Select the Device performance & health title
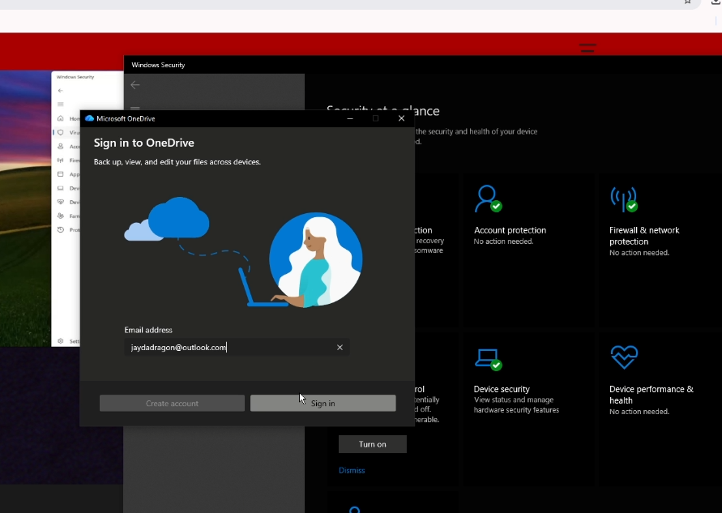 [651, 395]
